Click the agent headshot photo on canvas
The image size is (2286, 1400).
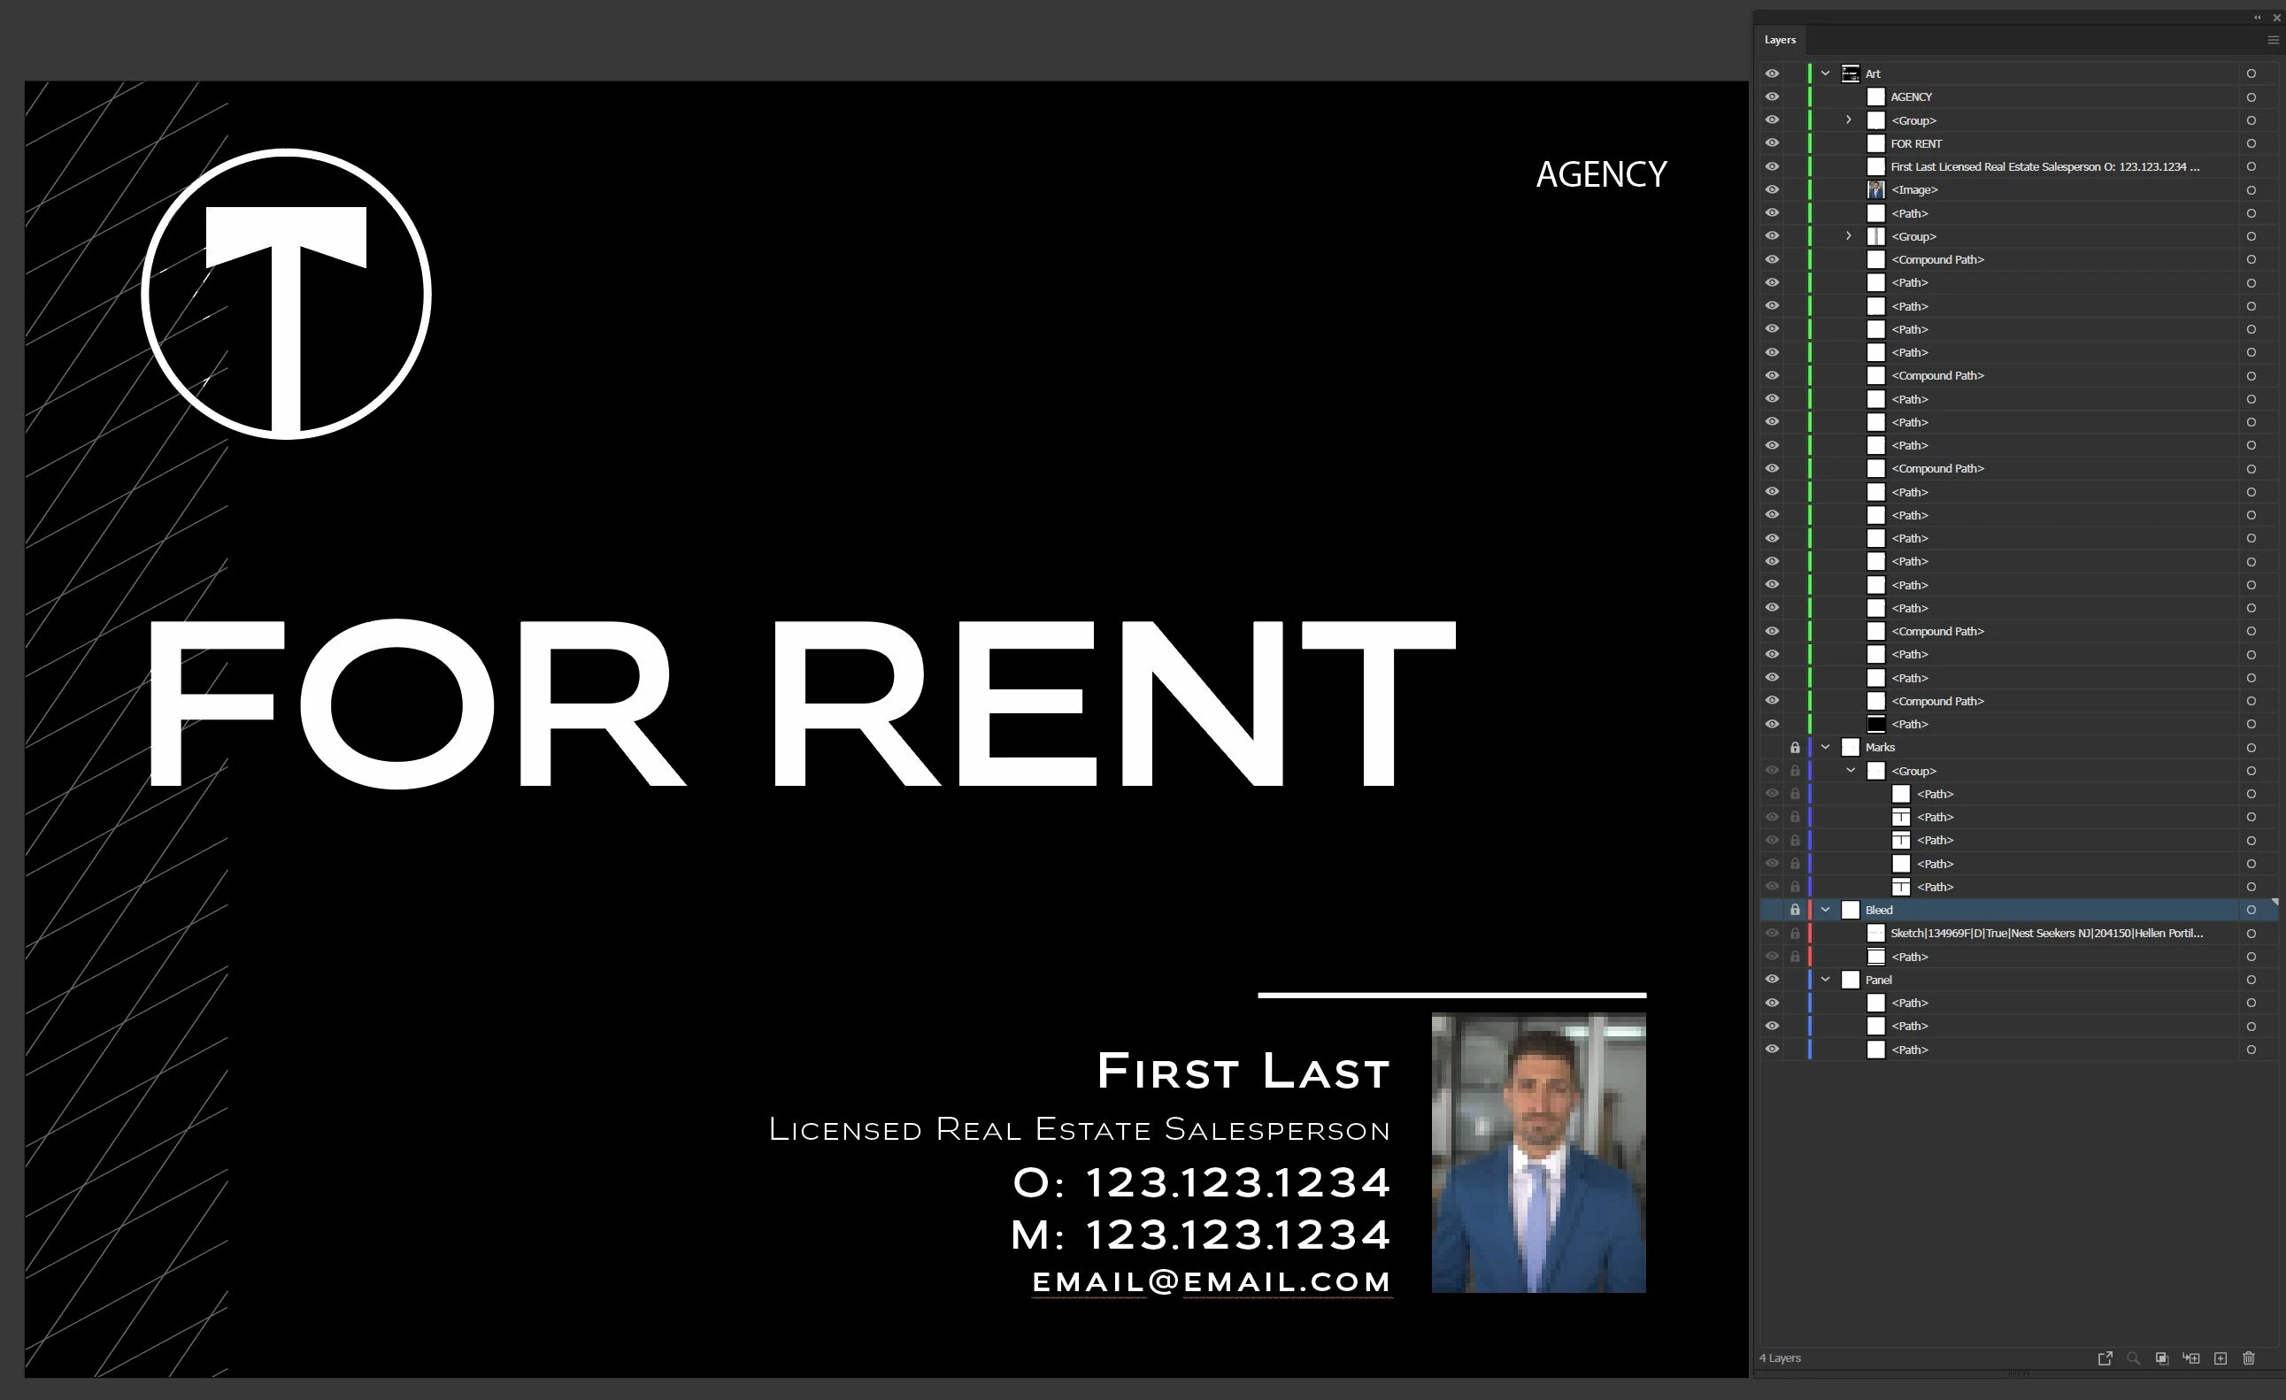[1537, 1152]
